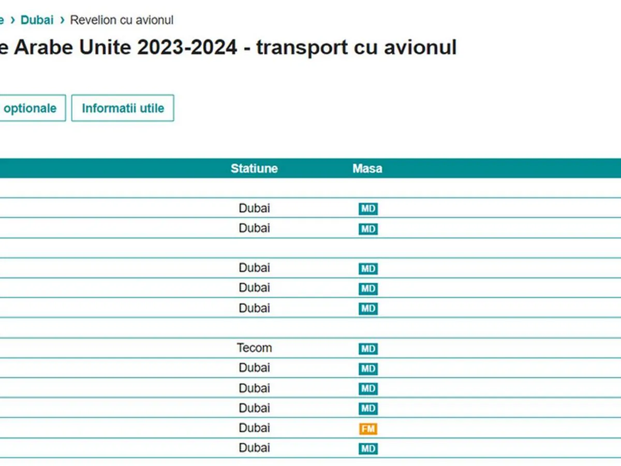The image size is (621, 466).
Task: Click the Revelion cu avionul breadcrumb
Action: [122, 20]
